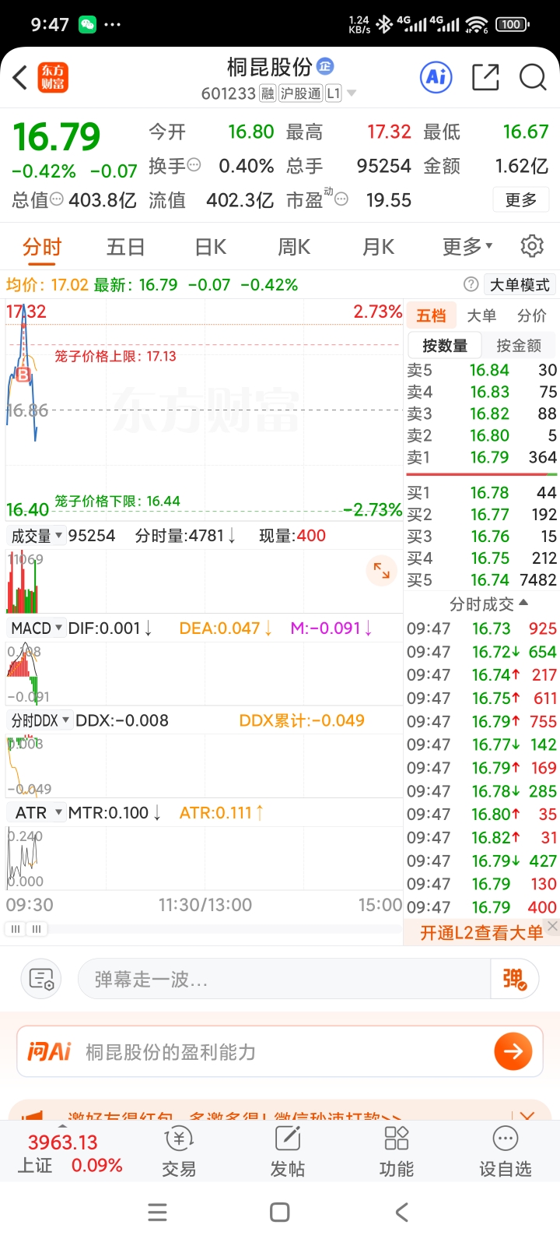Screen dimensions: 560x1246
Task: Tap the Android home button
Action: coord(280,1213)
